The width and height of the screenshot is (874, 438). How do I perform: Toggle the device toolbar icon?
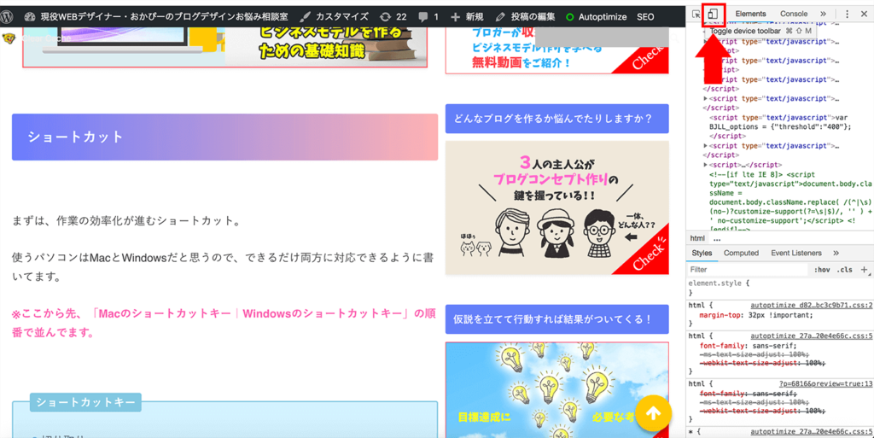[x=713, y=14]
